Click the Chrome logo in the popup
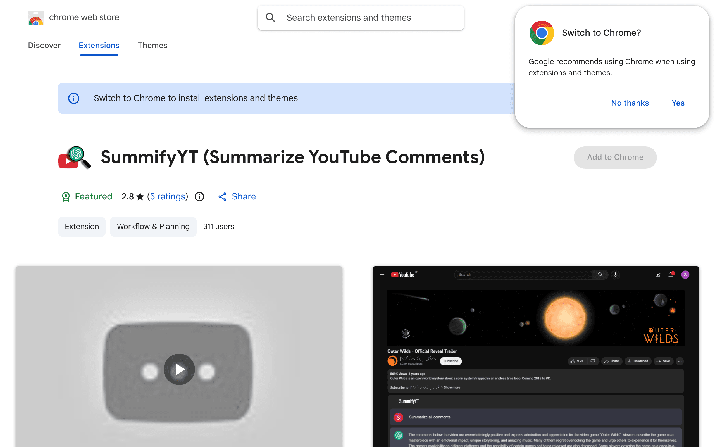 [542, 33]
